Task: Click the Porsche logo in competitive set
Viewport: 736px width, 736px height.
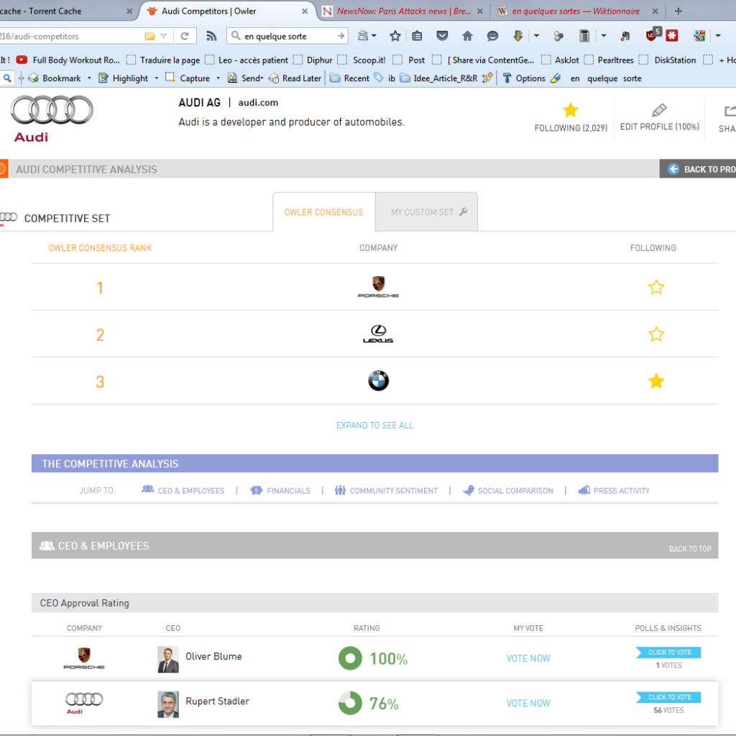Action: [x=378, y=287]
